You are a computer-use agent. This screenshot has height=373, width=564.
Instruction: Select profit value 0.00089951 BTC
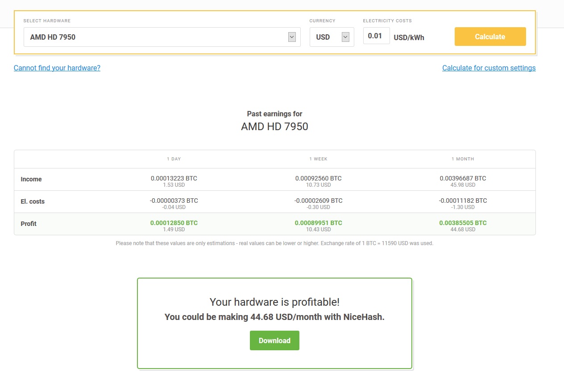pyautogui.click(x=319, y=223)
